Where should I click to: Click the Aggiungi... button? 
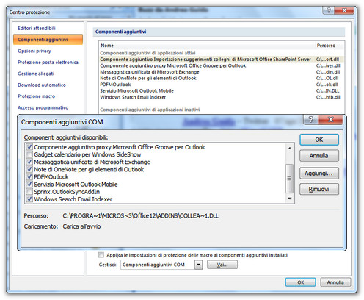pyautogui.click(x=319, y=174)
